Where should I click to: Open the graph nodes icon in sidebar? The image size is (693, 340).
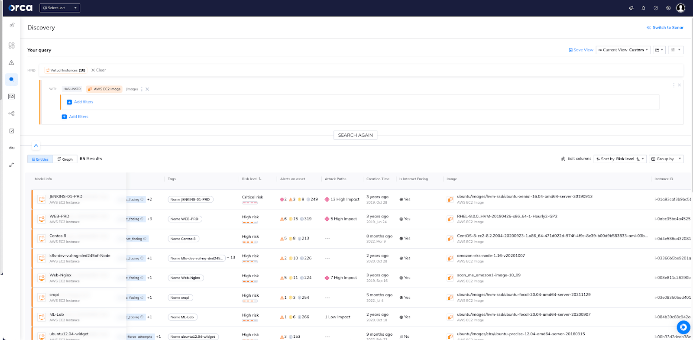[12, 113]
